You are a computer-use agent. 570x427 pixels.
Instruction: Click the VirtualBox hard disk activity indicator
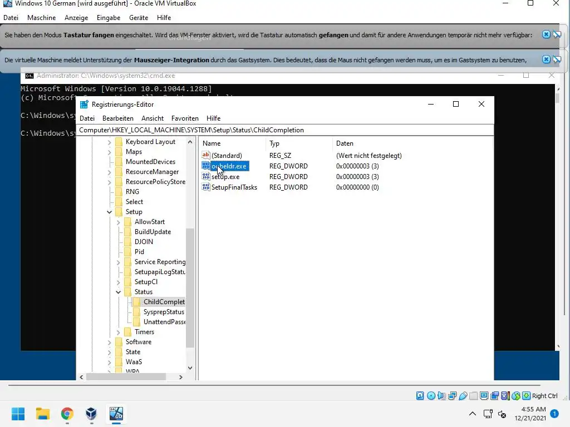click(x=420, y=396)
